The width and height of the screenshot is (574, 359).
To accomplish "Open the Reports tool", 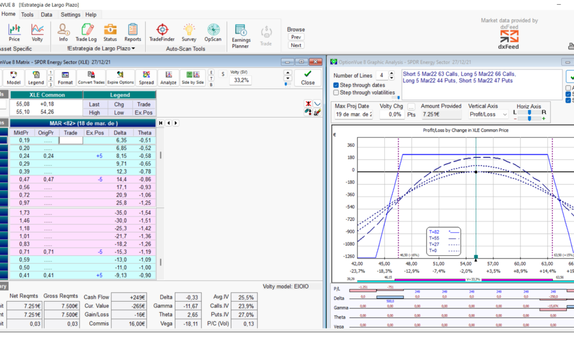I will pos(132,32).
